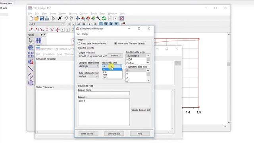The width and height of the screenshot is (254, 143).
Task: Click the blue View All crosshair icon
Action: [x=78, y=19]
